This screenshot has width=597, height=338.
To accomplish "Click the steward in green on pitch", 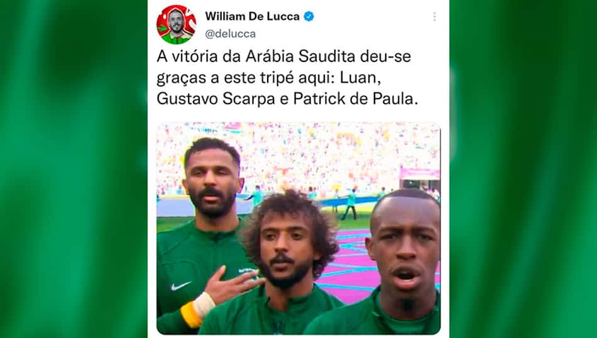I will pos(350,205).
